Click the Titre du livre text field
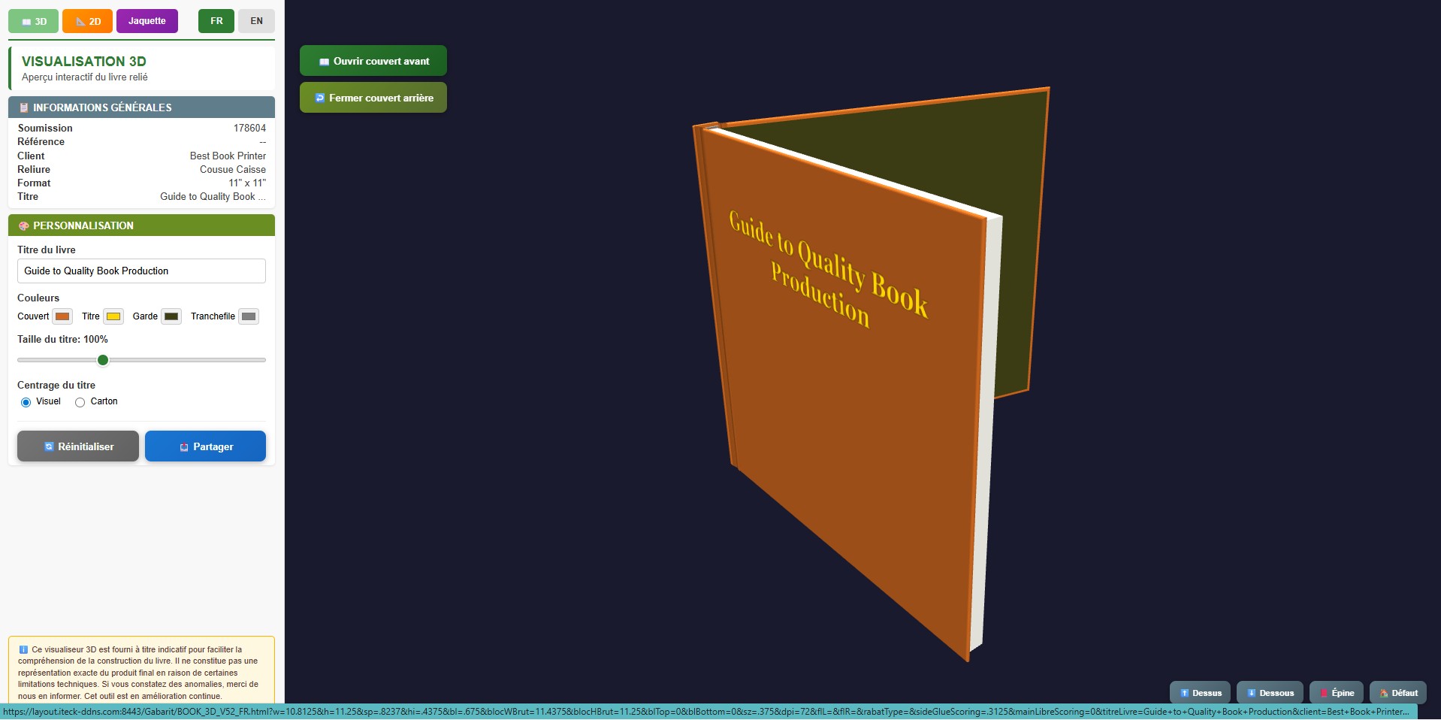1441x720 pixels. point(141,271)
